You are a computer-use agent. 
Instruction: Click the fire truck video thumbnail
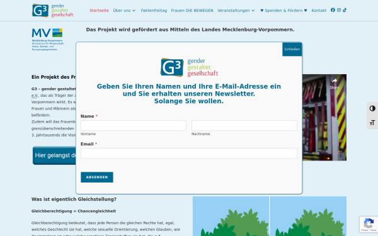(324, 118)
